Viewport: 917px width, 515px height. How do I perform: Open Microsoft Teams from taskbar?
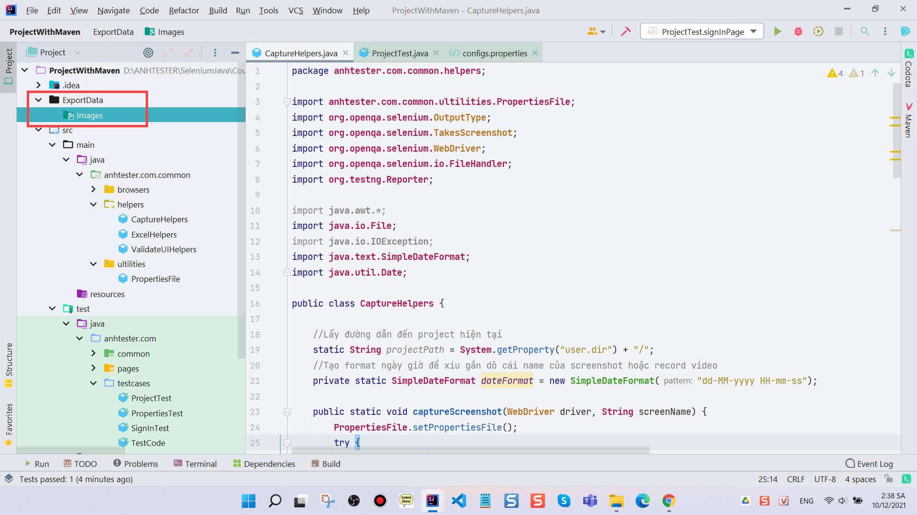click(590, 501)
